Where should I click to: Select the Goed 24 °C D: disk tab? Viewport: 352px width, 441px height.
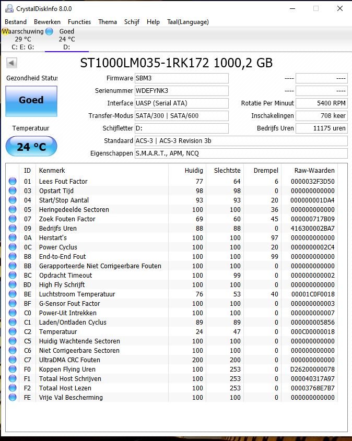pyautogui.click(x=67, y=39)
